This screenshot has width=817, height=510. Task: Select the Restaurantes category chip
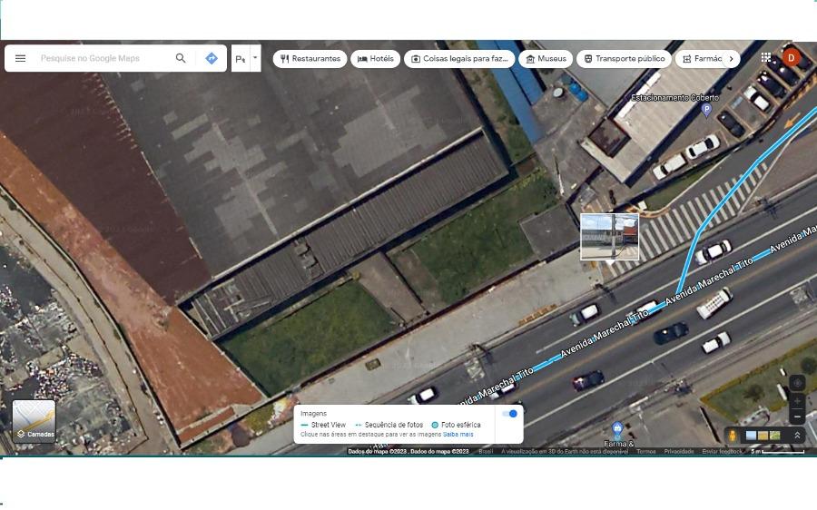[x=310, y=59]
